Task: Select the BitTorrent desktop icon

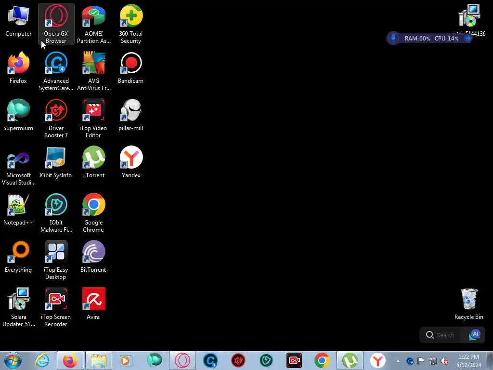Action: [x=94, y=257]
